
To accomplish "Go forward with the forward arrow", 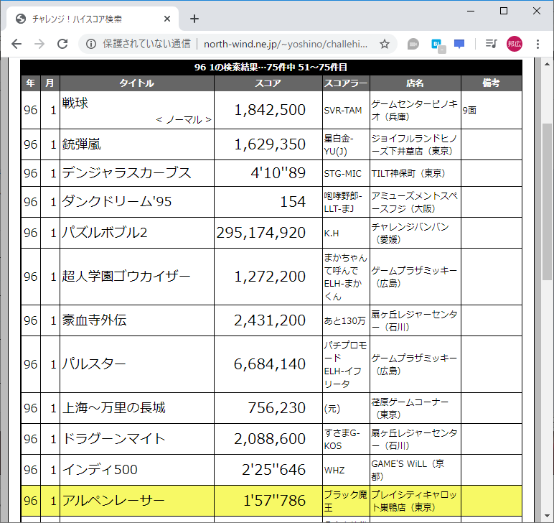I will click(x=39, y=44).
